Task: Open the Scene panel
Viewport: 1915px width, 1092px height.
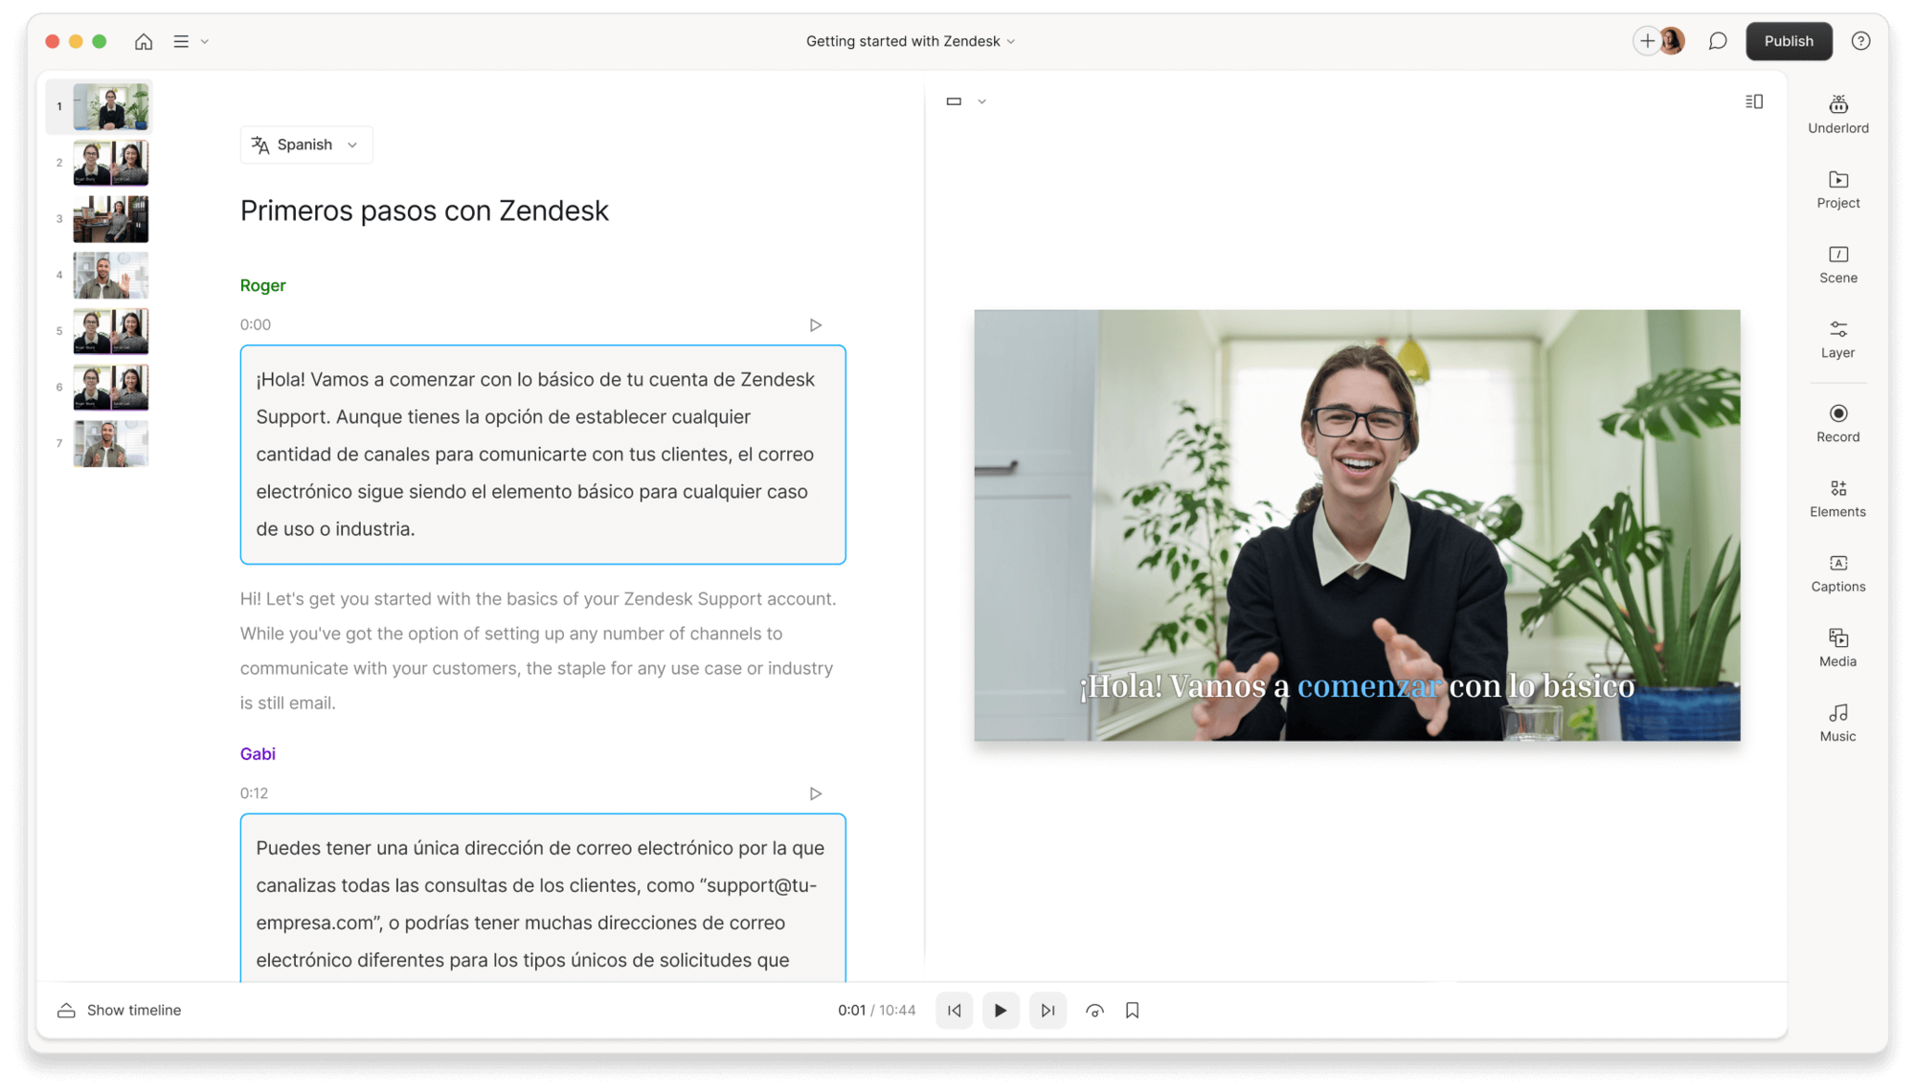Action: (1837, 264)
